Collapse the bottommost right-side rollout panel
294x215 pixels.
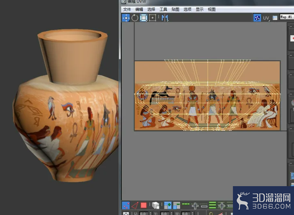pos(291,163)
